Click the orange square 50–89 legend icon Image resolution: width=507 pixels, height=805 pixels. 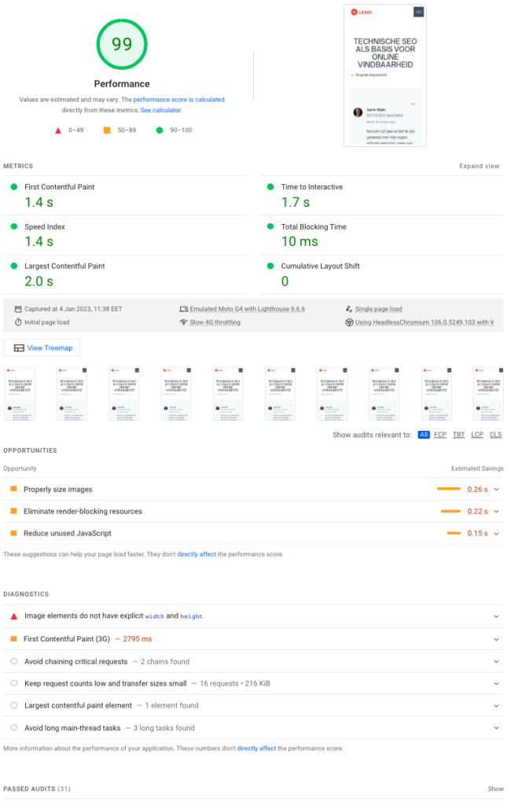point(107,130)
